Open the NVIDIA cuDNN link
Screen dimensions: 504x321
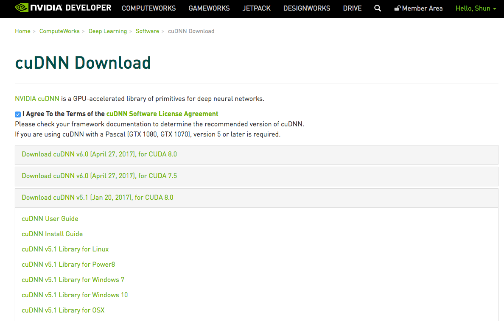pyautogui.click(x=37, y=99)
